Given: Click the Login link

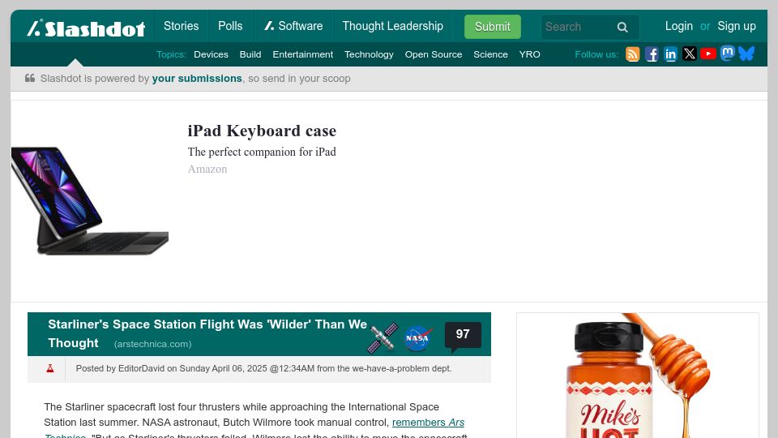Looking at the screenshot, I should coord(679,26).
